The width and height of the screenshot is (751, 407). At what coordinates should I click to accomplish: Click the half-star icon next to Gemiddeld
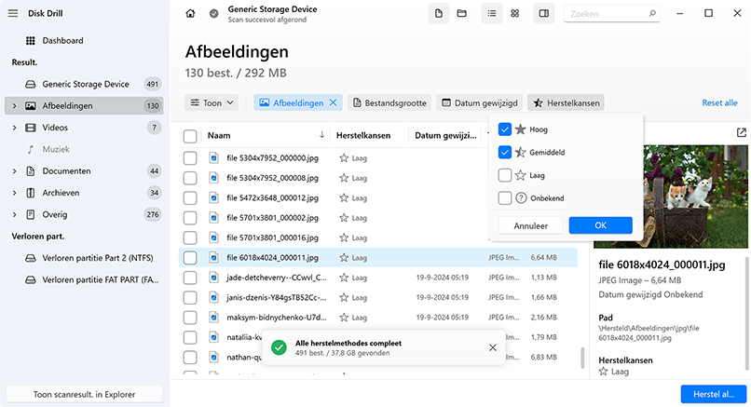[x=521, y=152]
